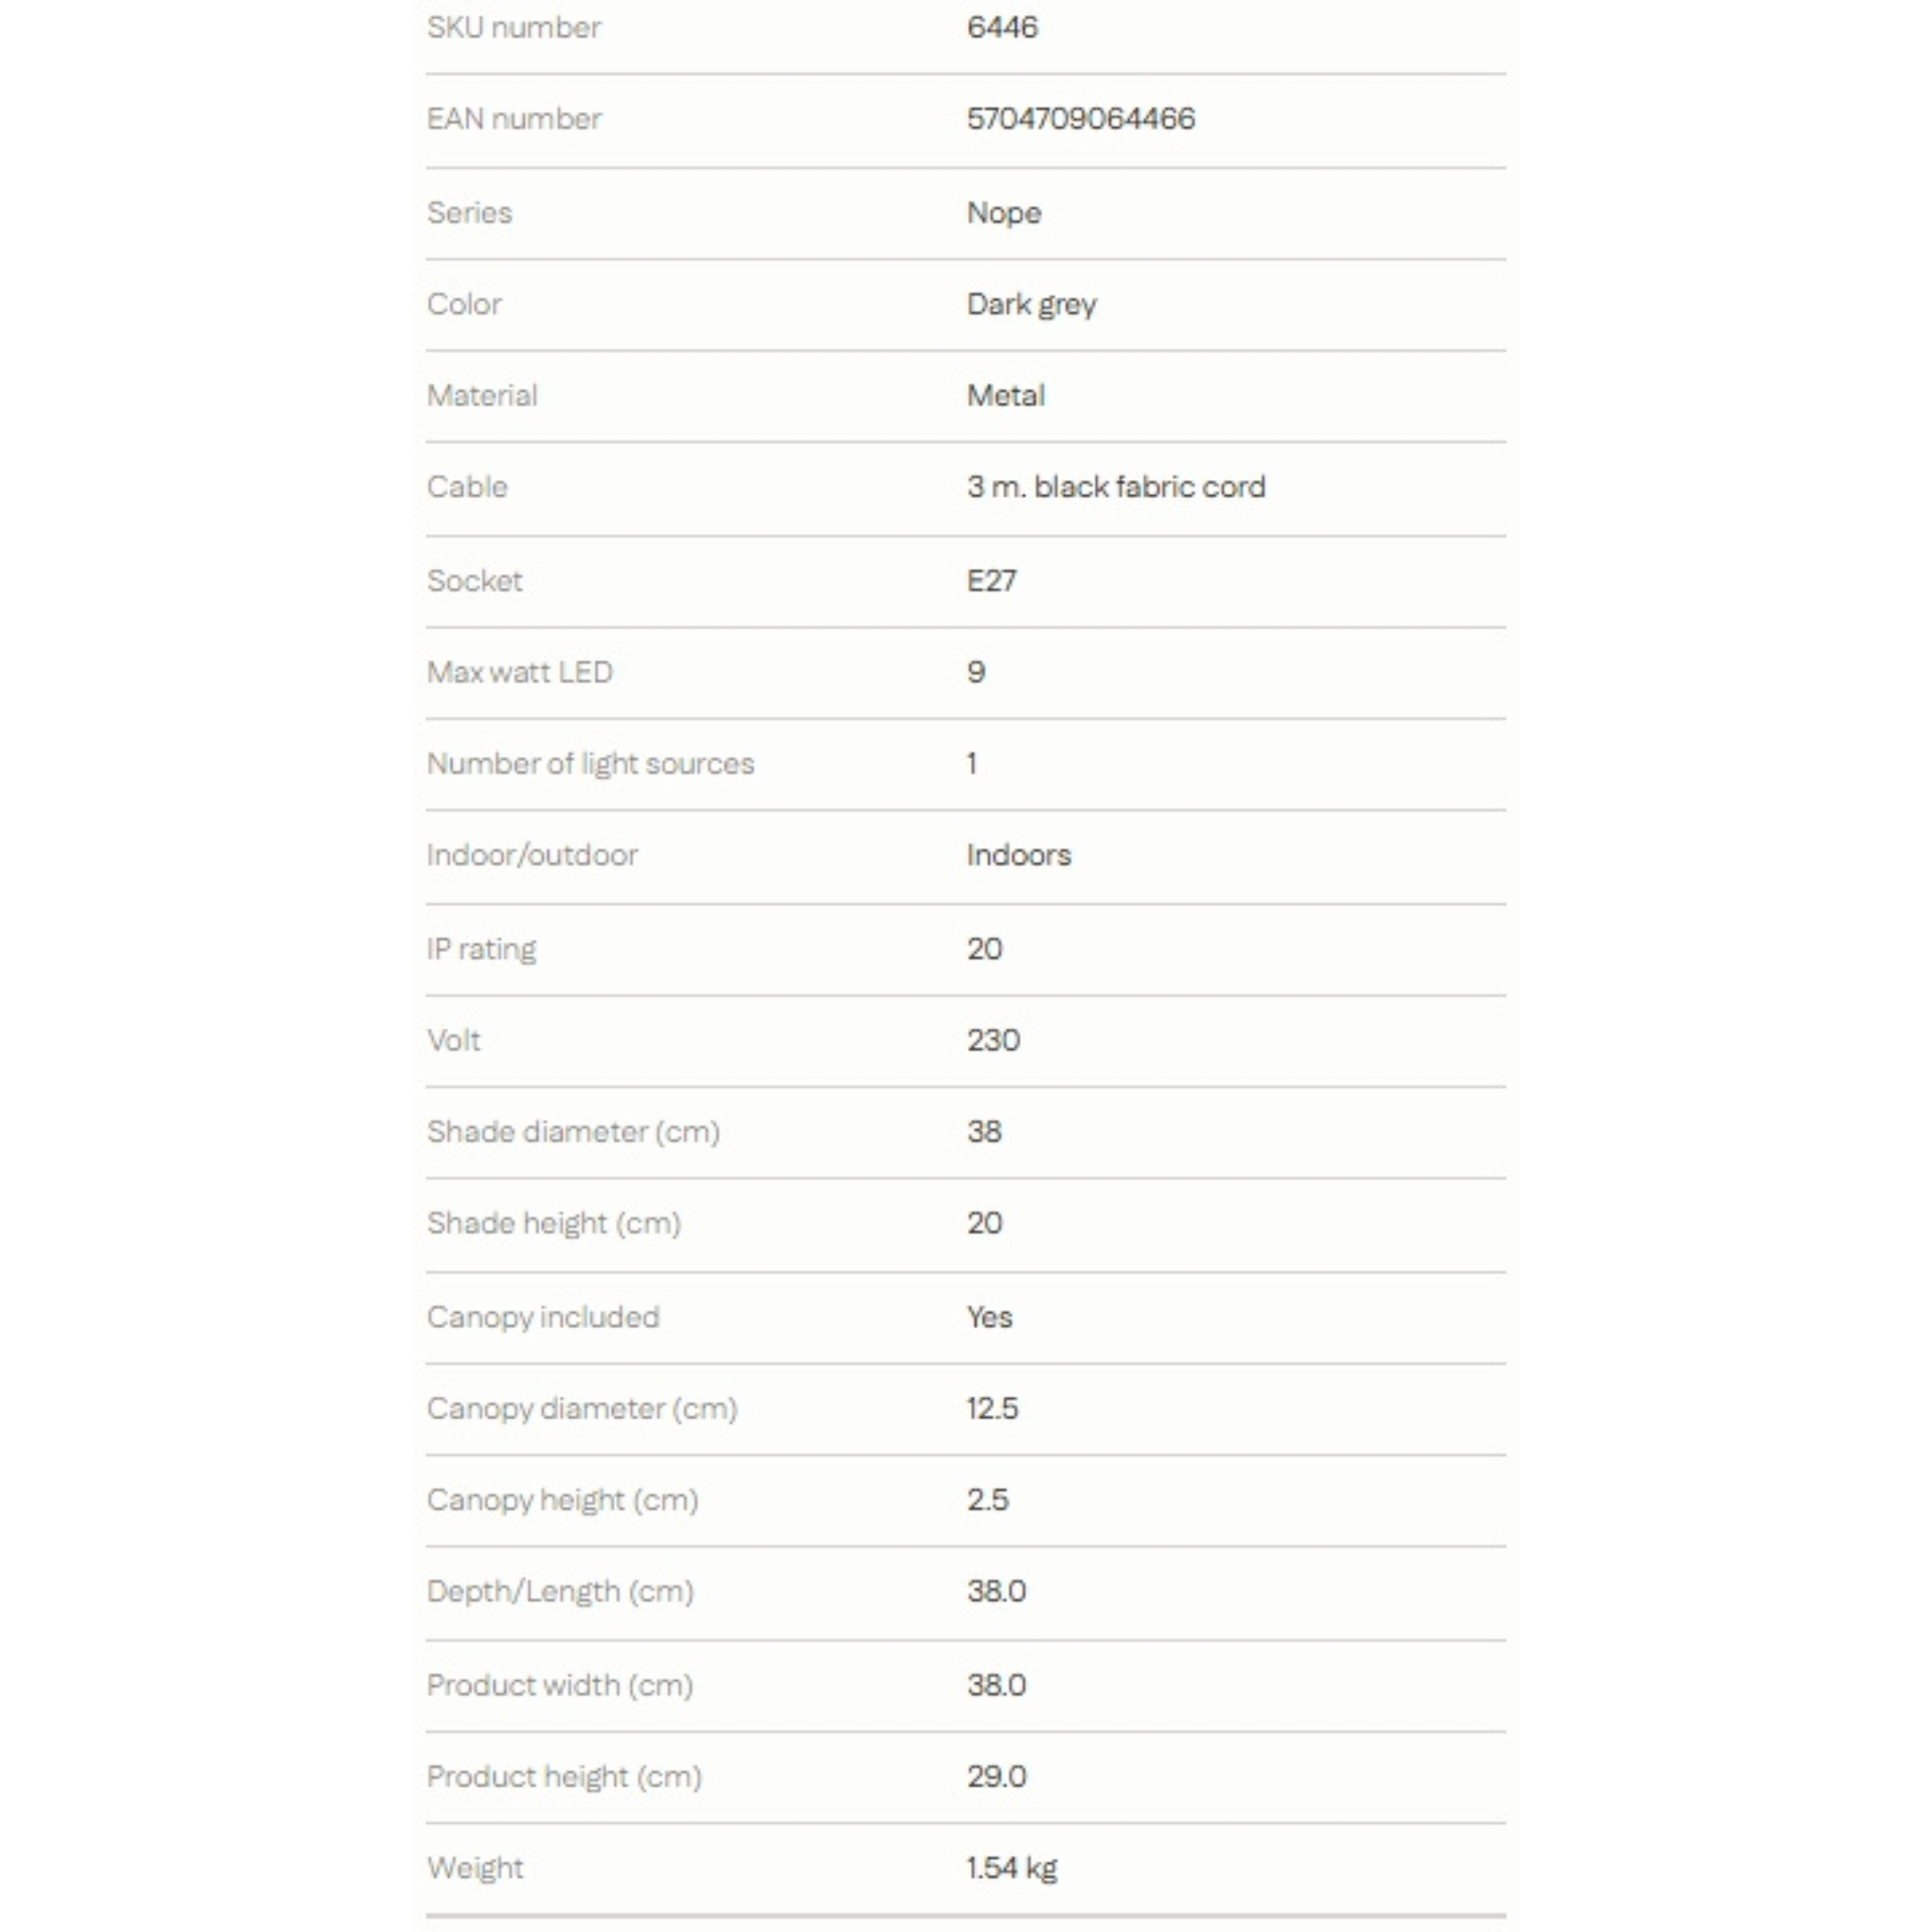
Task: Select the Dark grey color value
Action: pyautogui.click(x=1031, y=304)
